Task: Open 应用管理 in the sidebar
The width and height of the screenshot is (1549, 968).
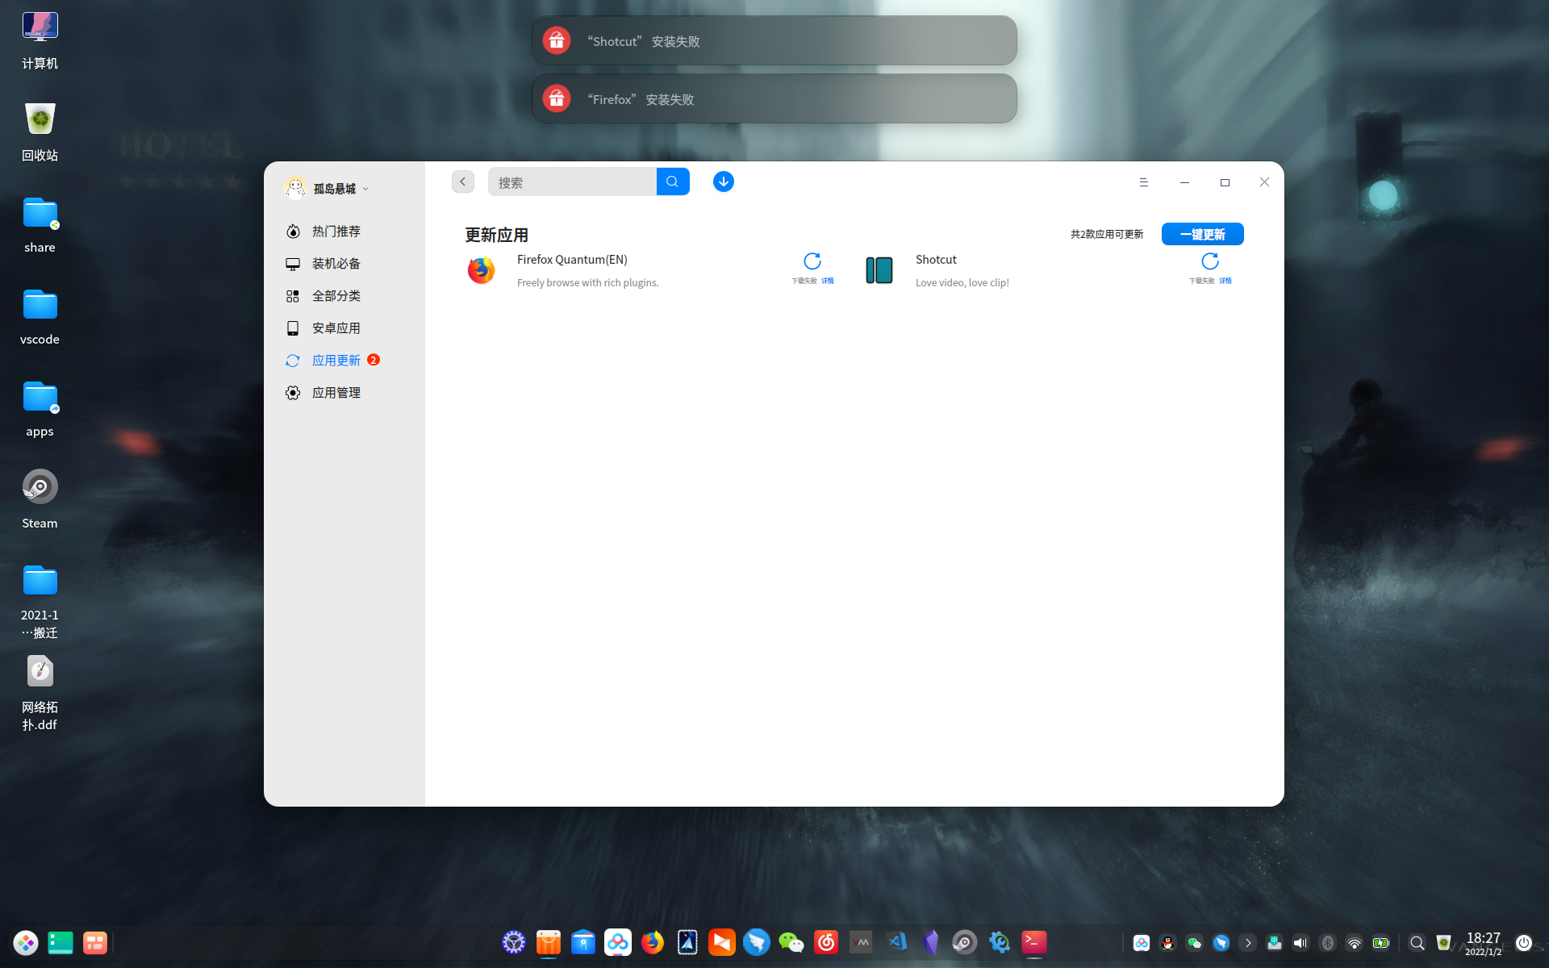Action: click(x=336, y=393)
